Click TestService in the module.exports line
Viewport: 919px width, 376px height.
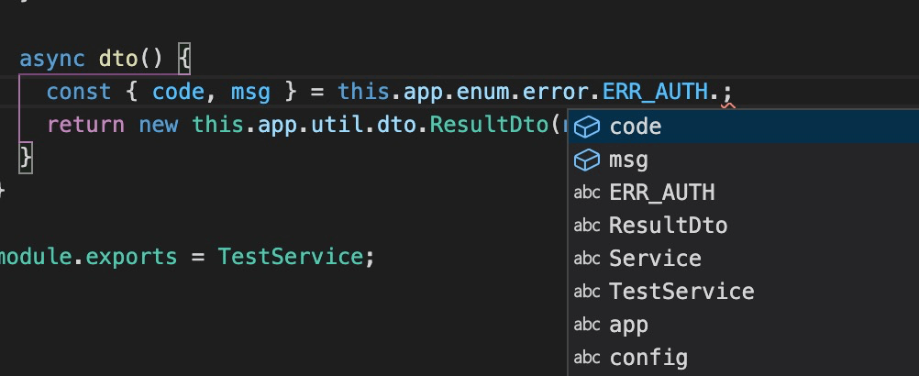coord(291,257)
